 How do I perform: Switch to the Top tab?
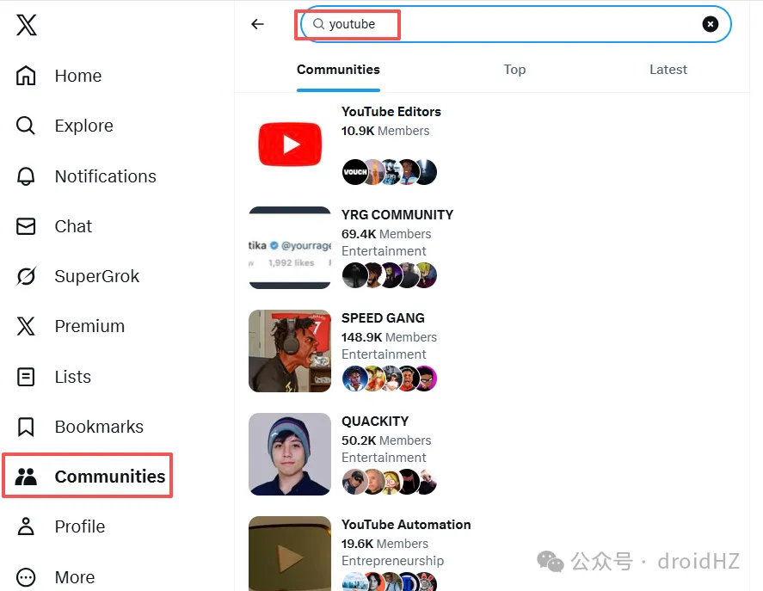point(514,70)
